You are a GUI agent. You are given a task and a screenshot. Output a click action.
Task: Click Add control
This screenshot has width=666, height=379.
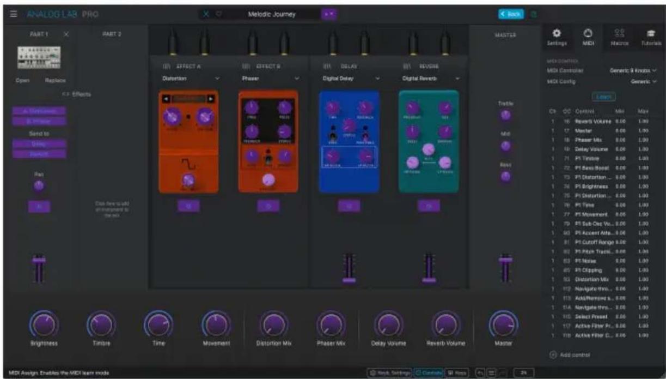click(x=569, y=355)
